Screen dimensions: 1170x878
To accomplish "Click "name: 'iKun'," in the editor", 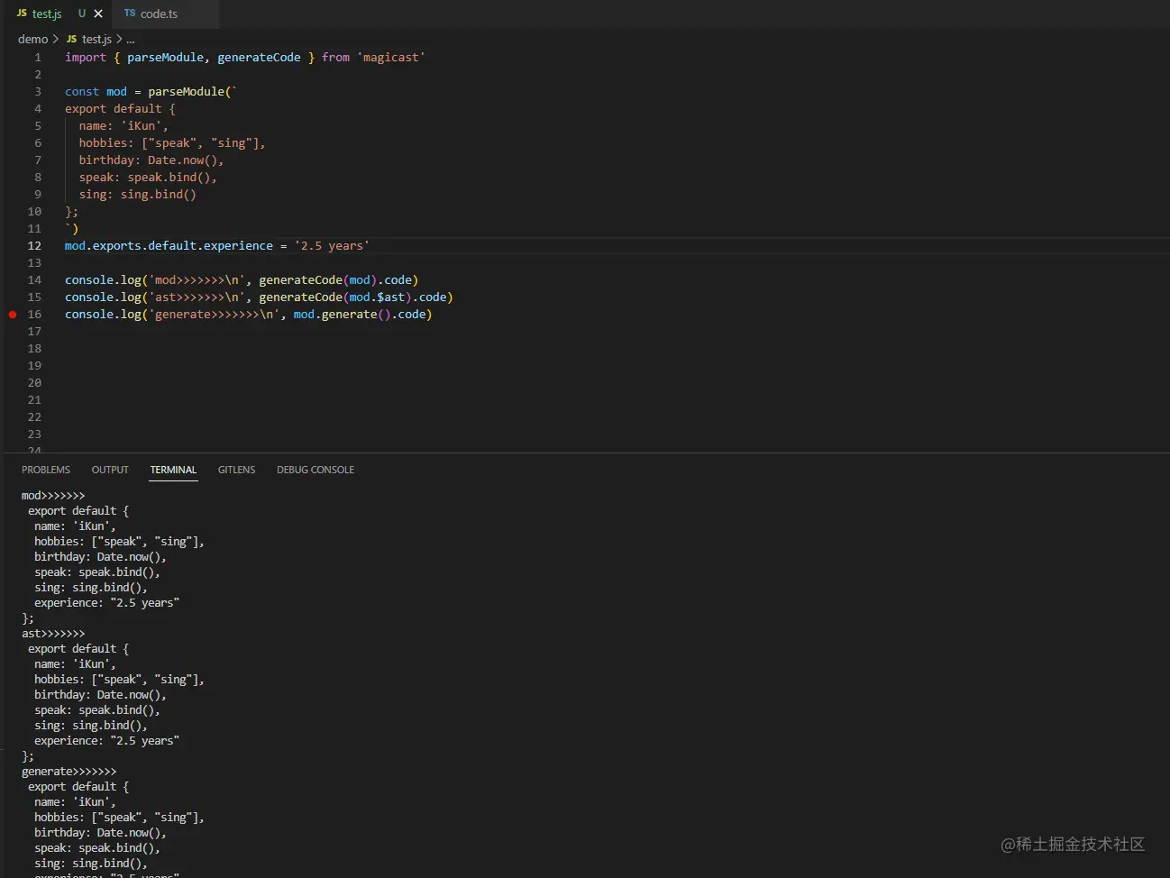I will pos(123,126).
